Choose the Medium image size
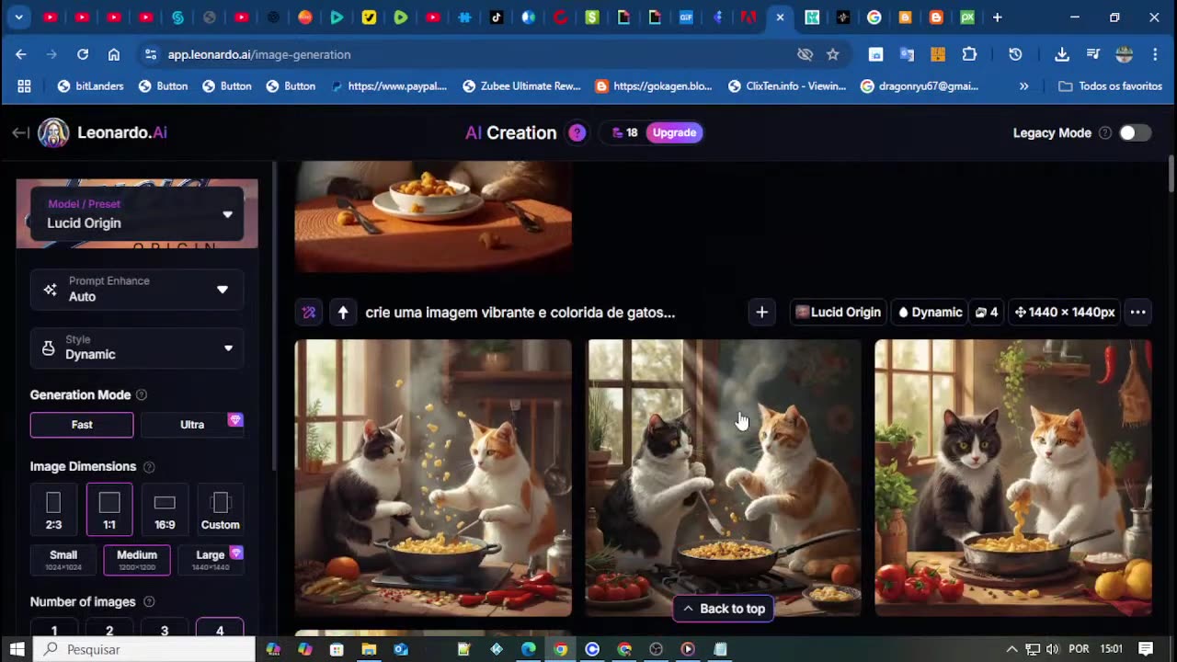Viewport: 1177px width, 662px height. coord(137,559)
